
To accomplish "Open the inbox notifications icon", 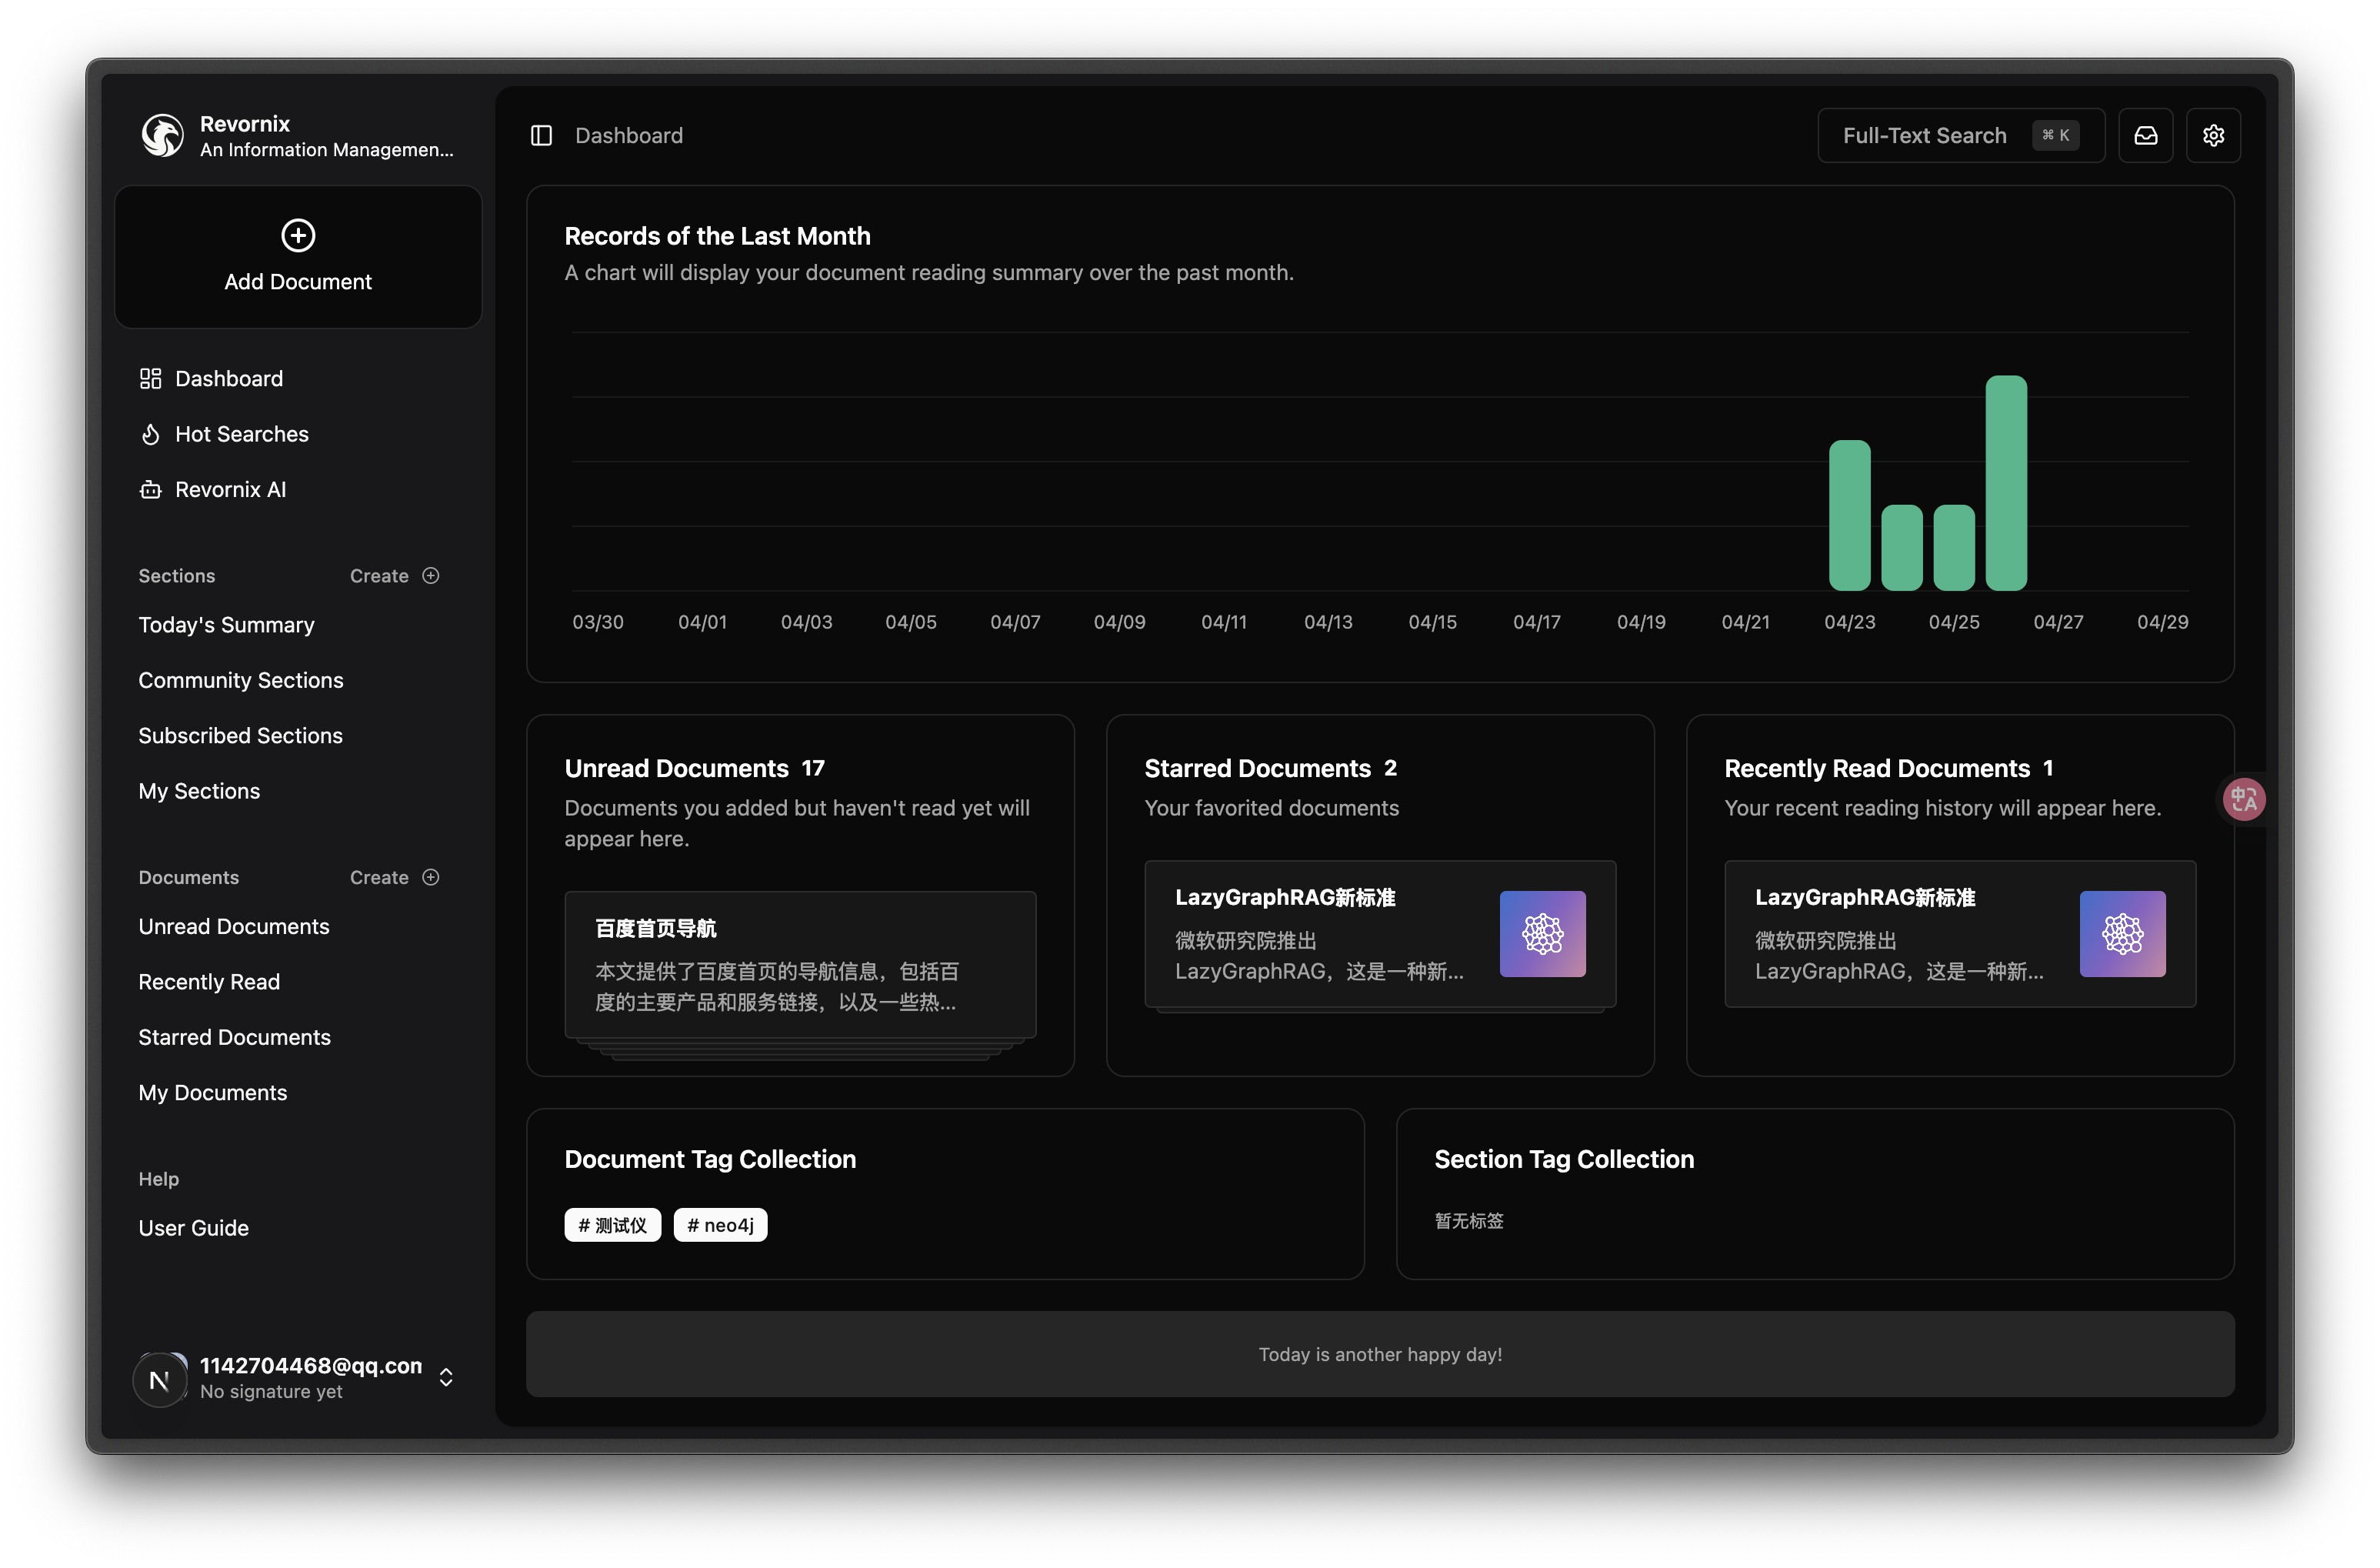I will coord(2145,135).
